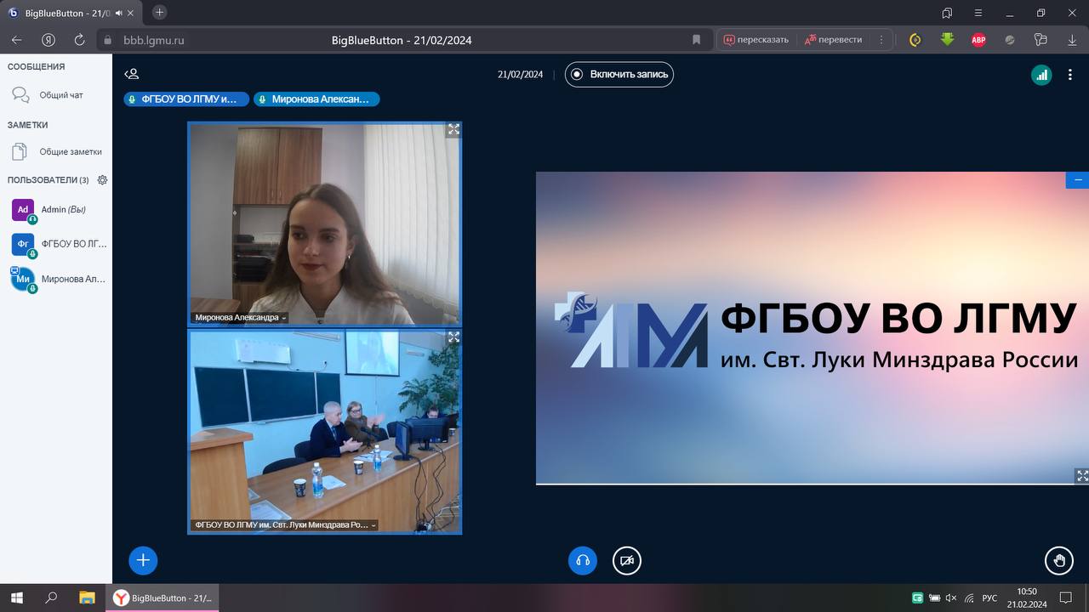Open a new browser tab
The height and width of the screenshot is (612, 1089).
(159, 13)
